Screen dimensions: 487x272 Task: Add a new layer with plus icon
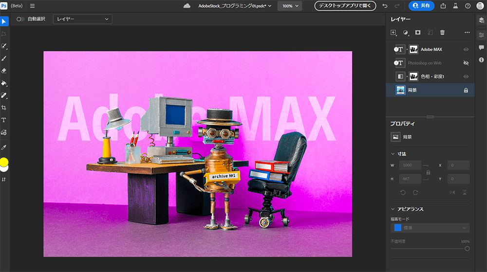(x=393, y=33)
